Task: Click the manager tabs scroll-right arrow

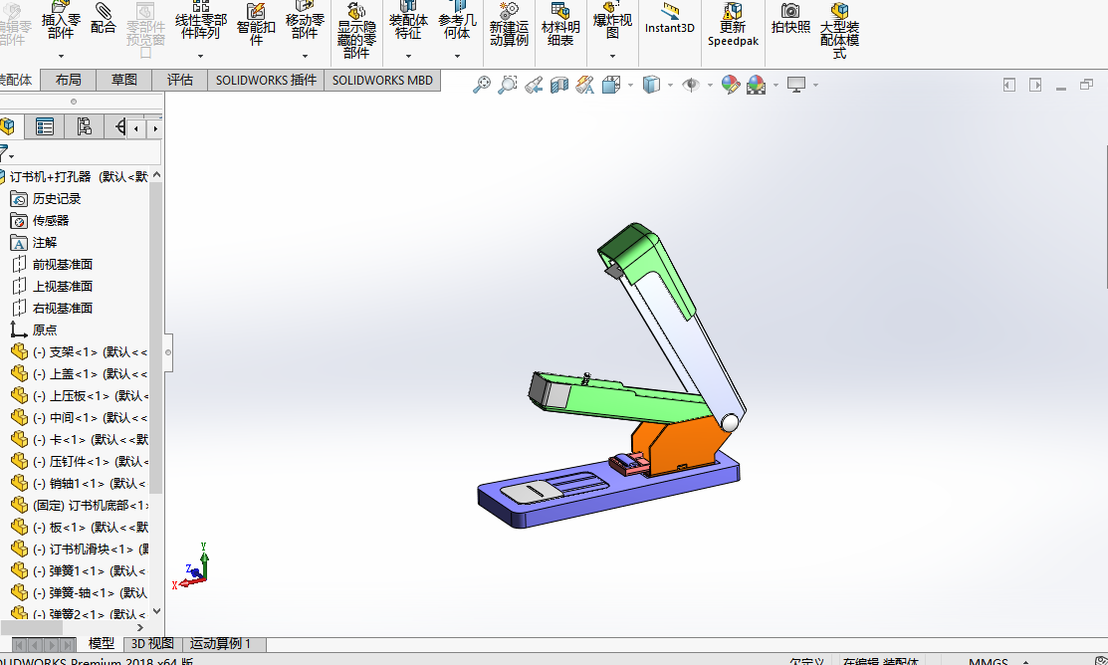Action: click(155, 128)
